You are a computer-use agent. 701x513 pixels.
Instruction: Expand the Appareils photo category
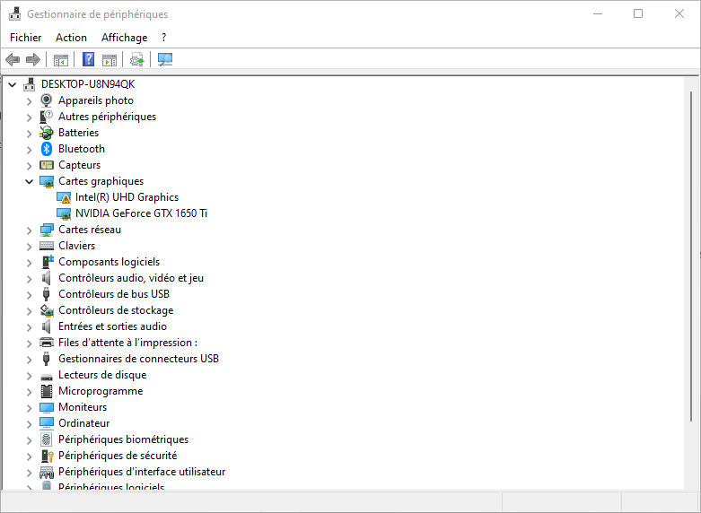pyautogui.click(x=29, y=101)
